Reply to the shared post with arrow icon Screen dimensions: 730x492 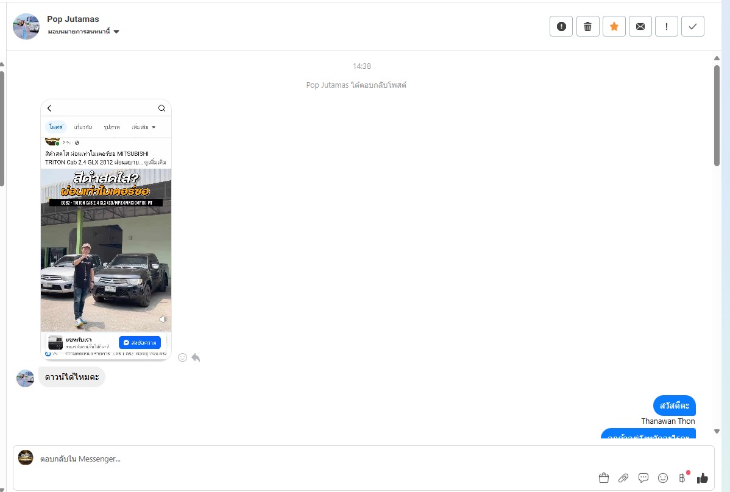[196, 357]
